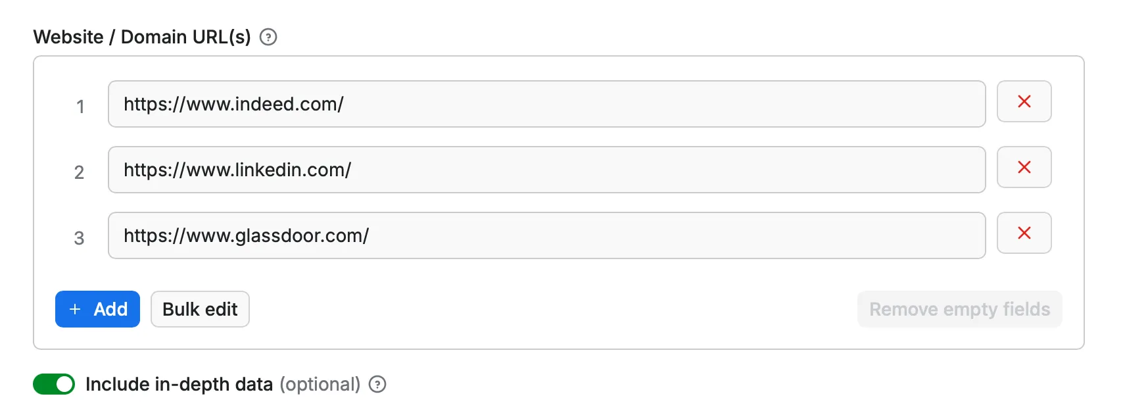Screen dimensions: 1123x413
Task: Click the plus icon on the Add button
Action: (x=76, y=309)
